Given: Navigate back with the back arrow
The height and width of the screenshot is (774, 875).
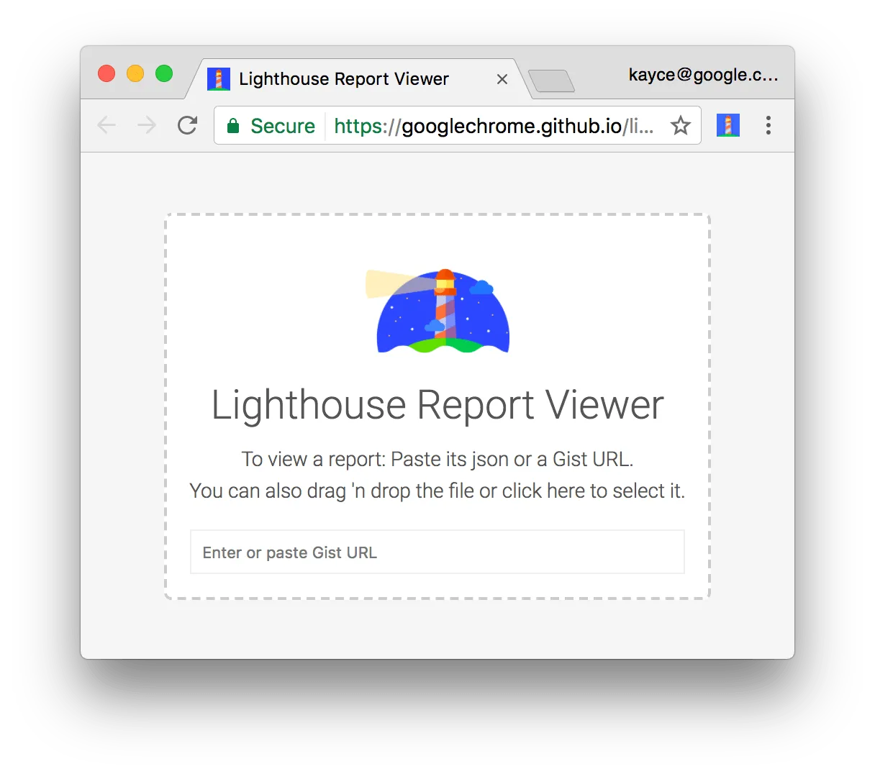Looking at the screenshot, I should tap(106, 125).
